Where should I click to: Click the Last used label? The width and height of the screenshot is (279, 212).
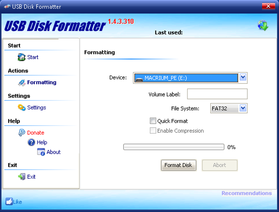pos(169,32)
